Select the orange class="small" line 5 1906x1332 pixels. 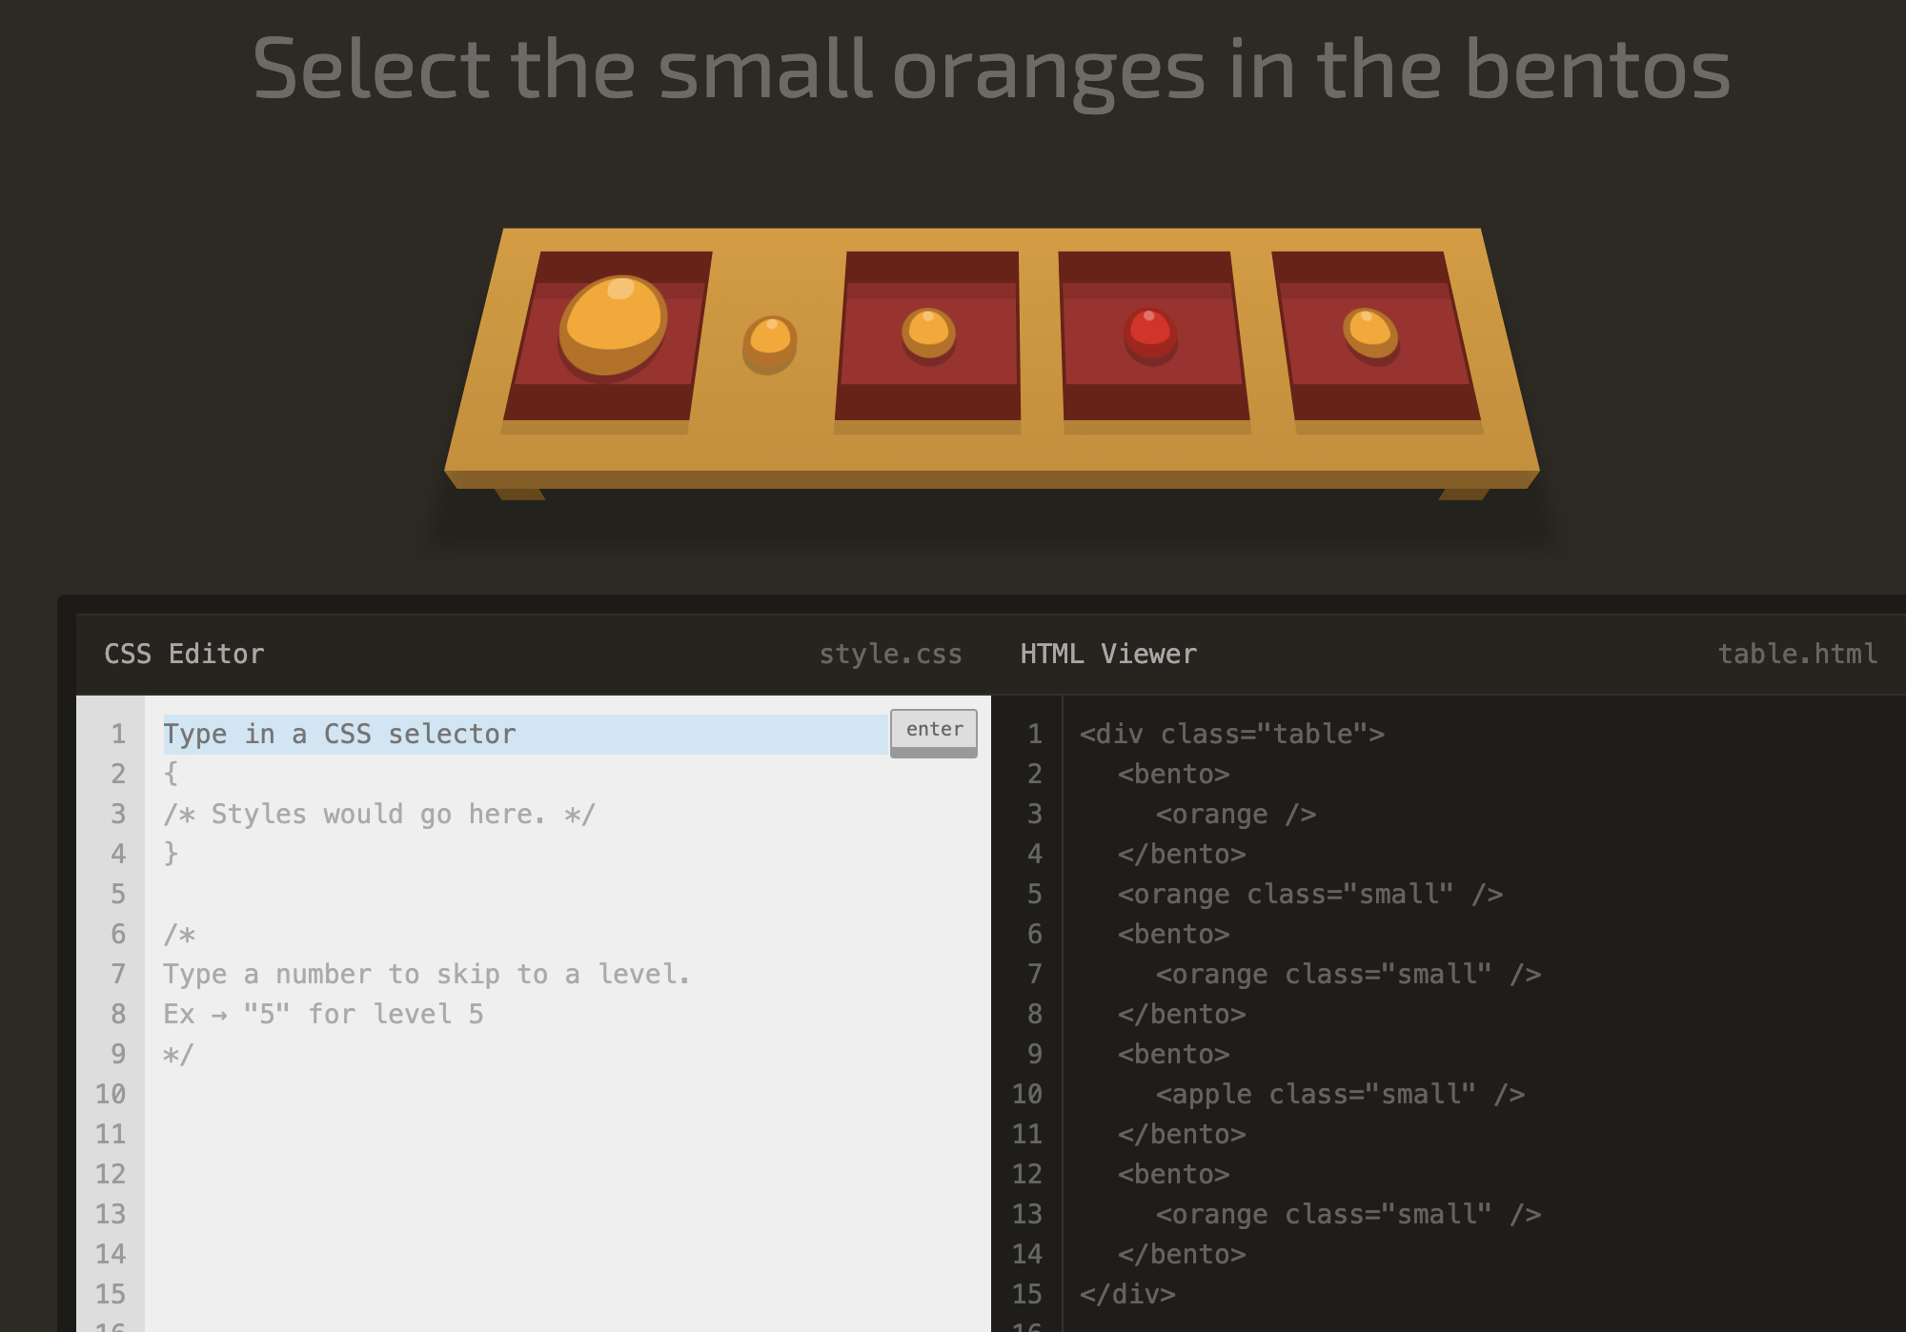click(1309, 894)
